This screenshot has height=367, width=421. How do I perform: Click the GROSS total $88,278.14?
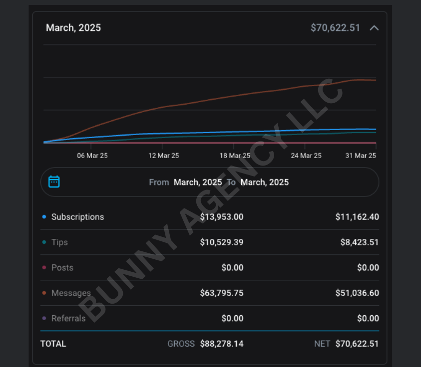click(222, 344)
